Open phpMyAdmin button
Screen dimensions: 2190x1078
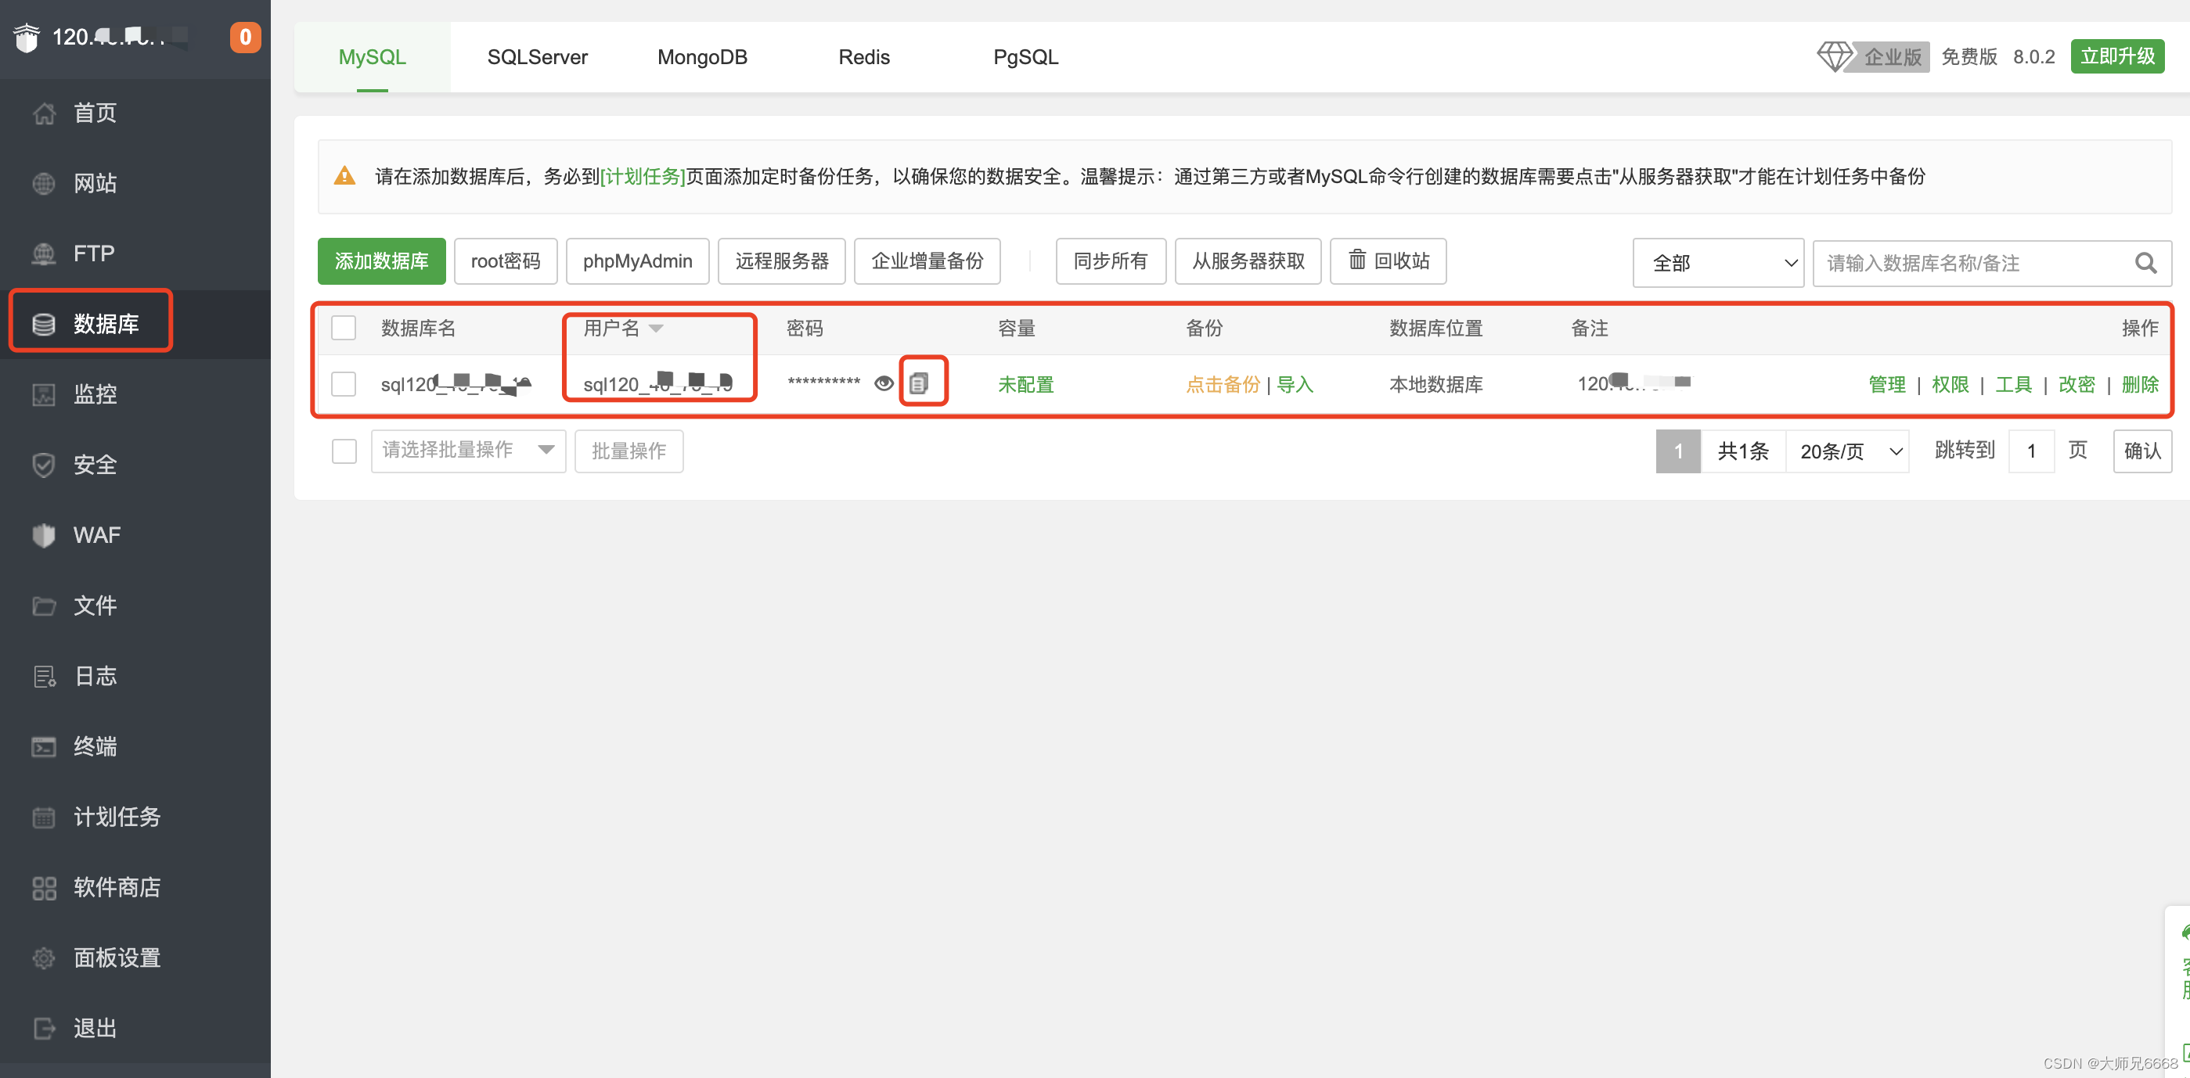pyautogui.click(x=638, y=261)
